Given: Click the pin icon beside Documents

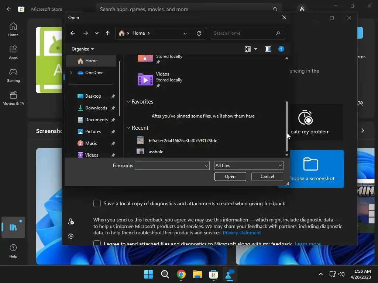Looking at the screenshot, I should pos(113,120).
